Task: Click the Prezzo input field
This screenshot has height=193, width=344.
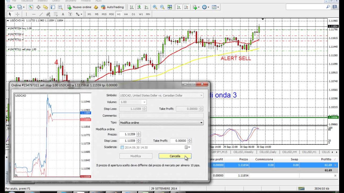Action: tap(128, 134)
